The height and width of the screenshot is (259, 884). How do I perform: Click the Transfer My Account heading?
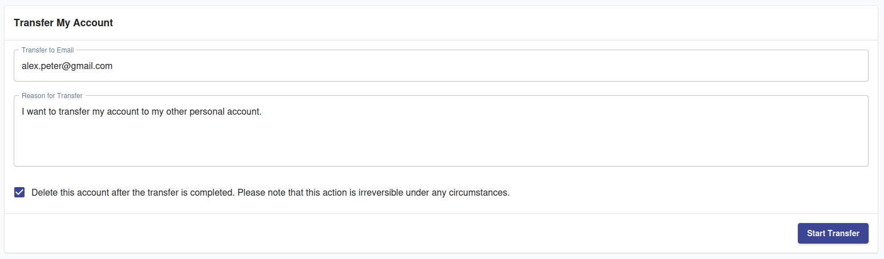pos(63,23)
